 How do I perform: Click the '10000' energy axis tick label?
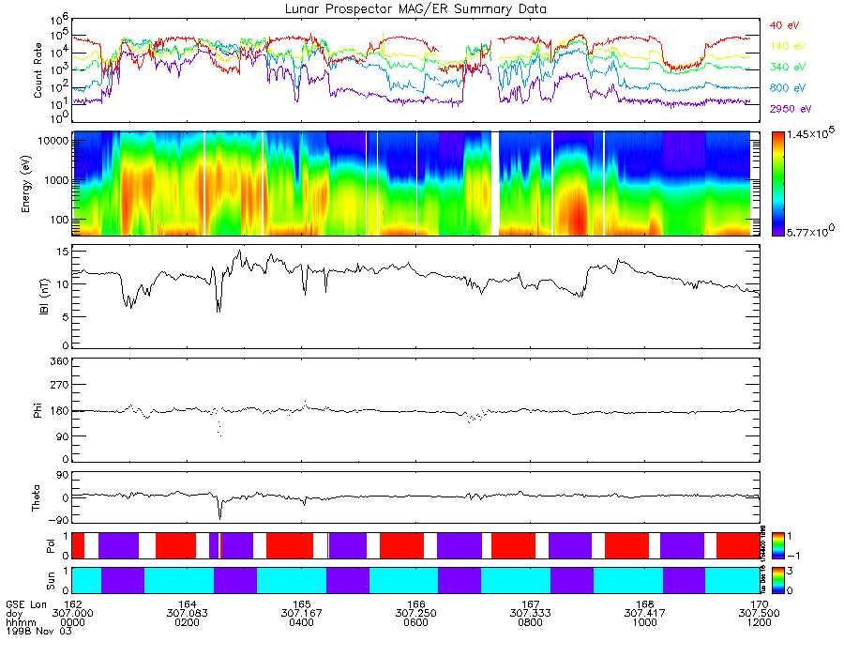tap(52, 141)
